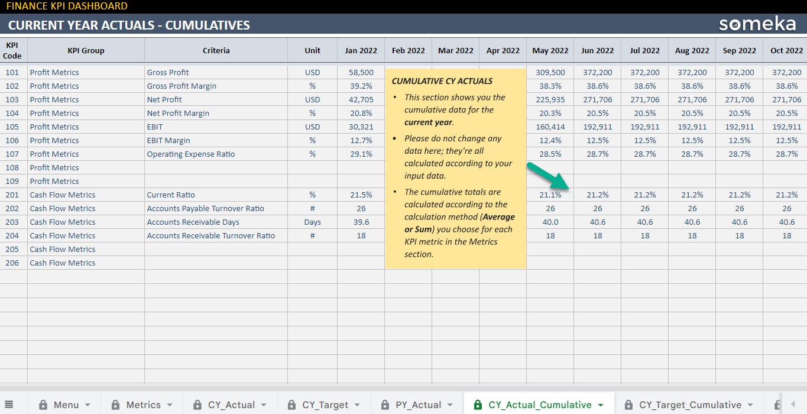Click the KPI Code header cell
The height and width of the screenshot is (414, 807).
tap(12, 50)
